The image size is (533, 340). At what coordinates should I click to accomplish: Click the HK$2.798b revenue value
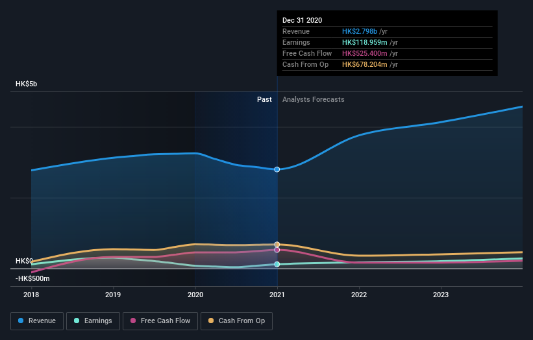(360, 31)
